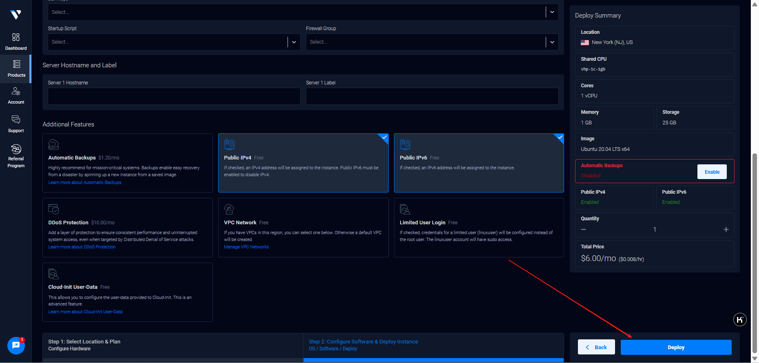This screenshot has width=759, height=363.
Task: Click the Vultr logo icon
Action: pos(15,15)
